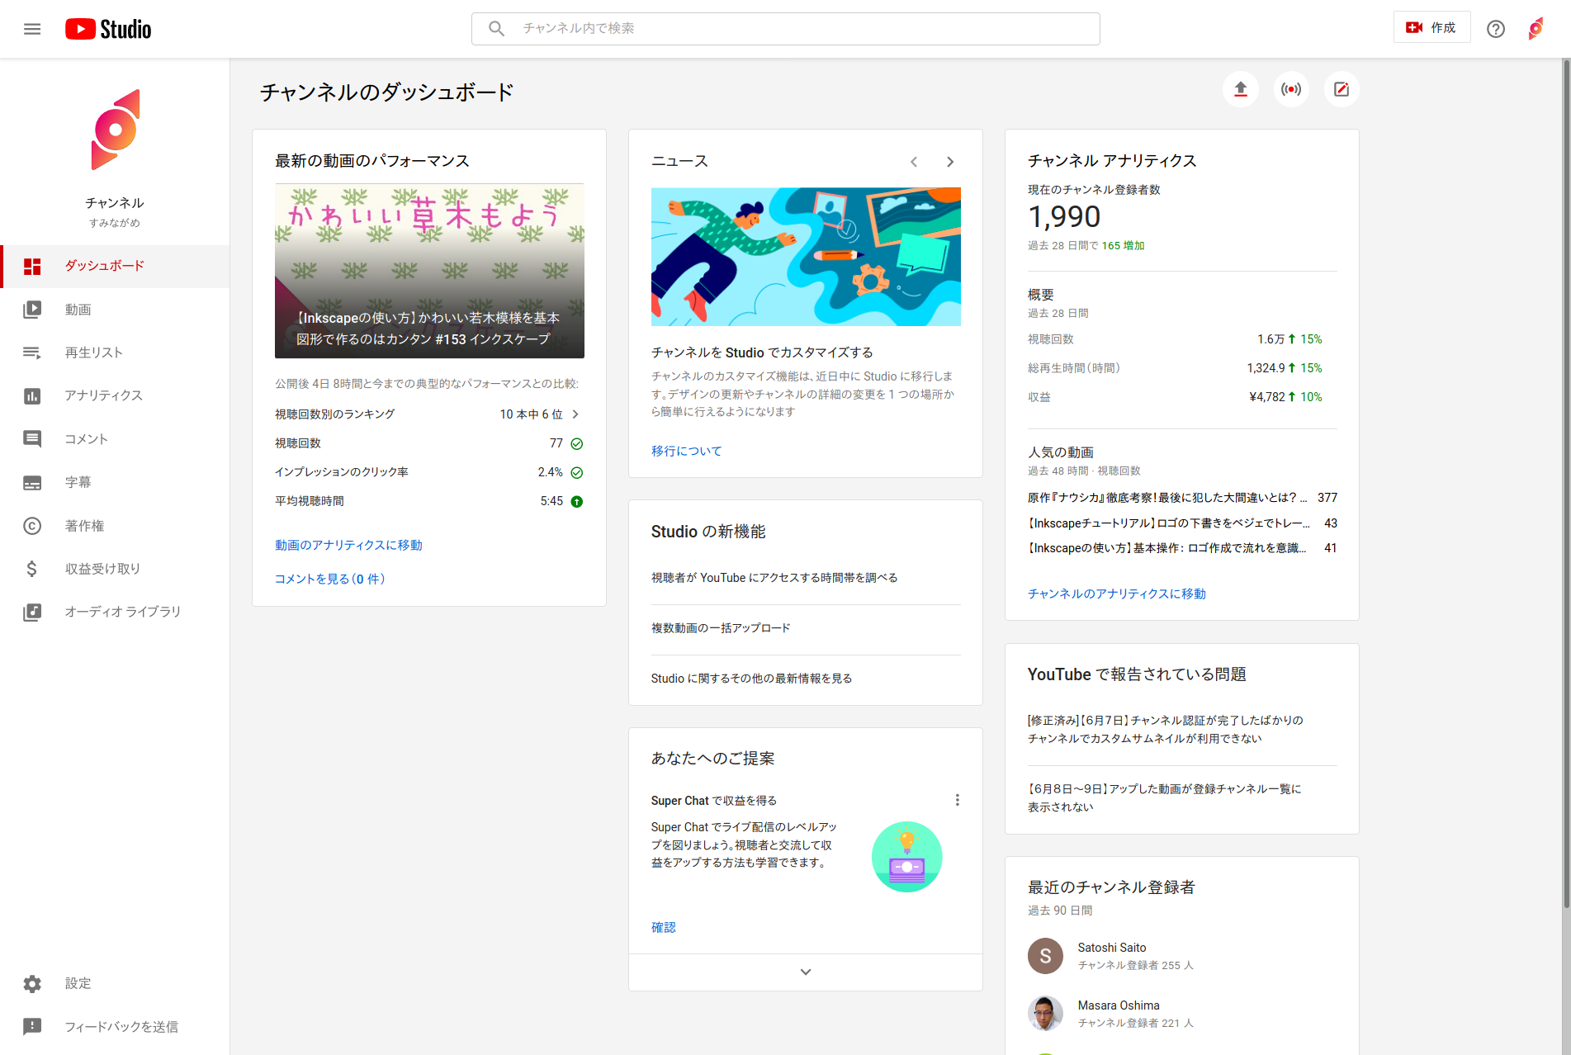Click the 収益受け取り dollar icon
The image size is (1571, 1055).
pos(32,569)
